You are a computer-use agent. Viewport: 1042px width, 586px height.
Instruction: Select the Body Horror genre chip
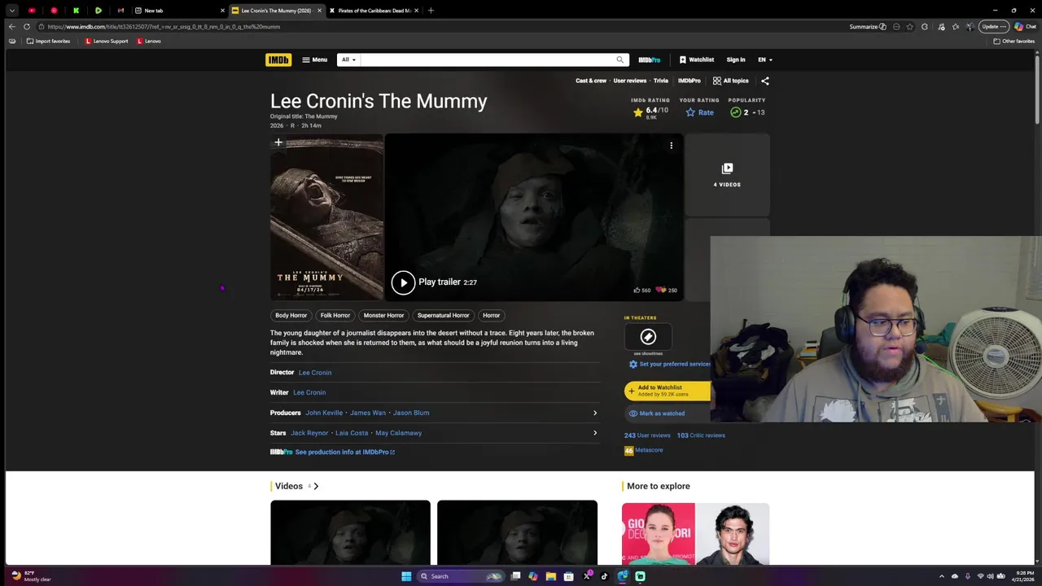[x=291, y=315]
